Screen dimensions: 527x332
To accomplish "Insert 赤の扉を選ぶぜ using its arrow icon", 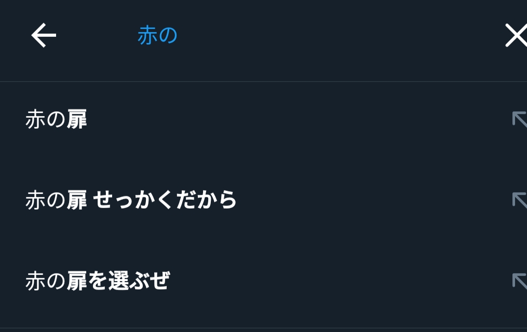I will click(x=519, y=281).
